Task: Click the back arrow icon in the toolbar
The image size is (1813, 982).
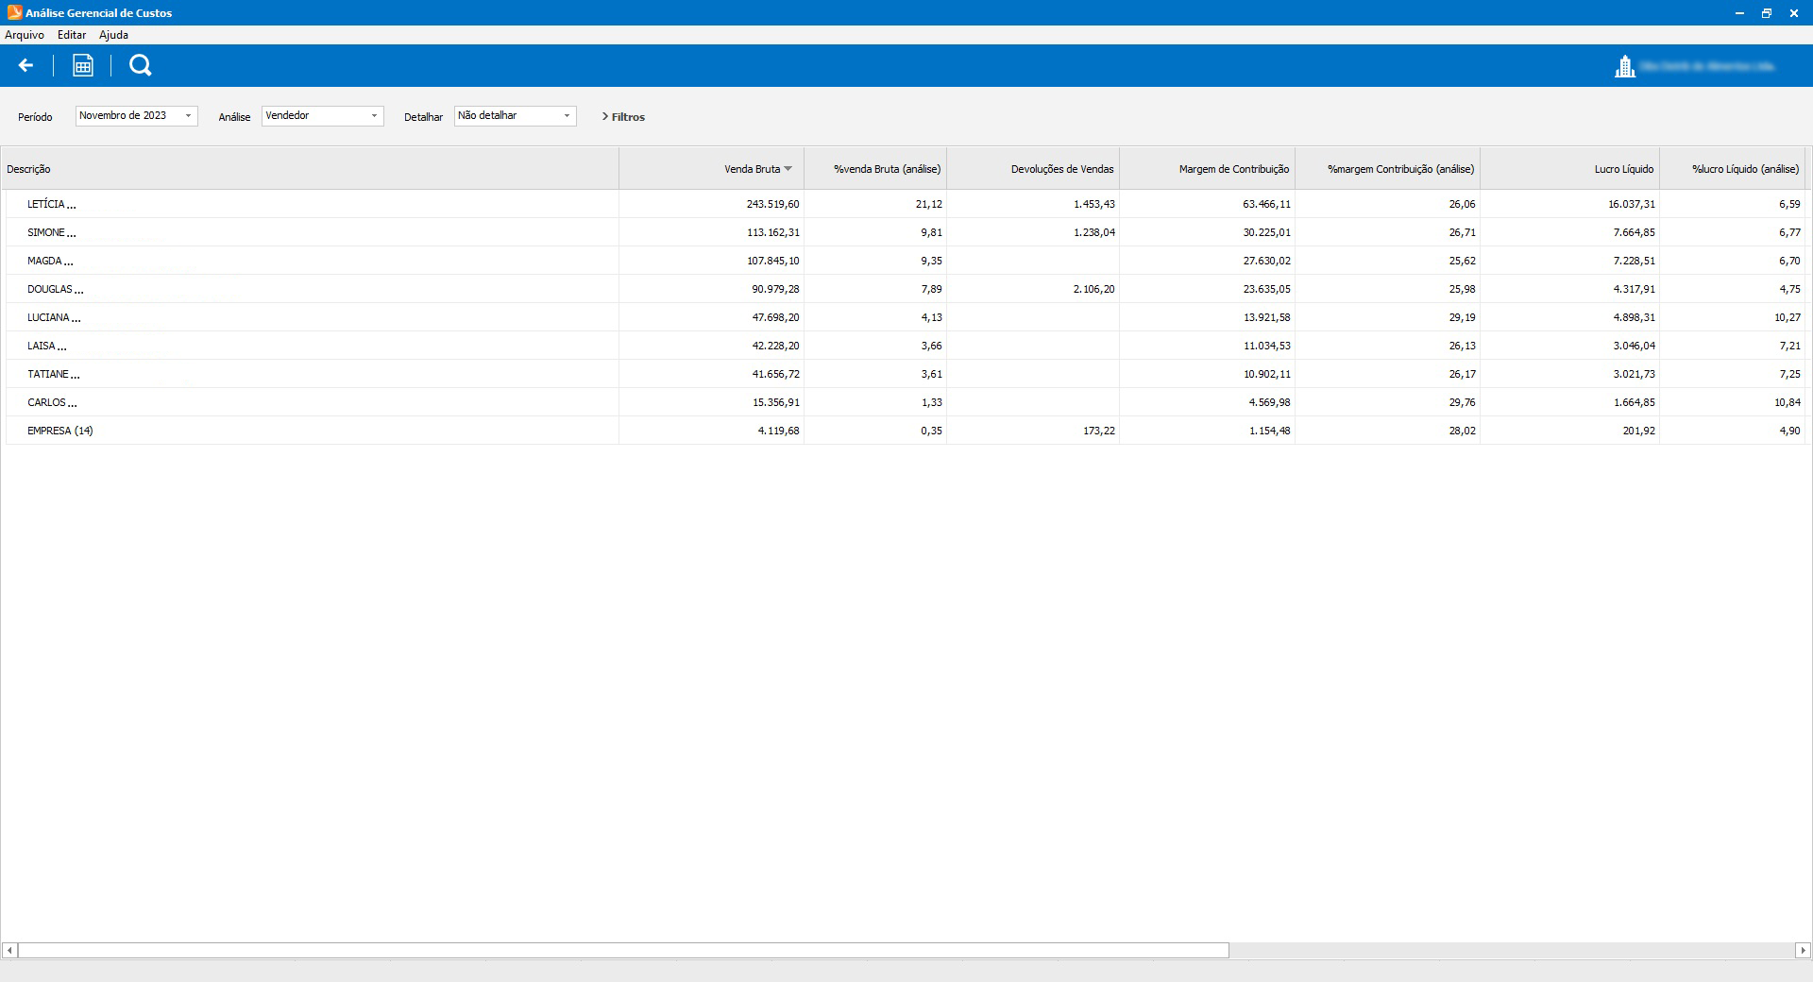Action: 25,65
